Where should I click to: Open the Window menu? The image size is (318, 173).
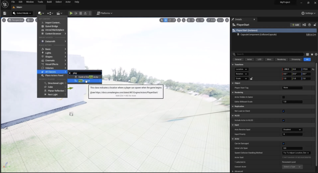[x=30, y=2]
